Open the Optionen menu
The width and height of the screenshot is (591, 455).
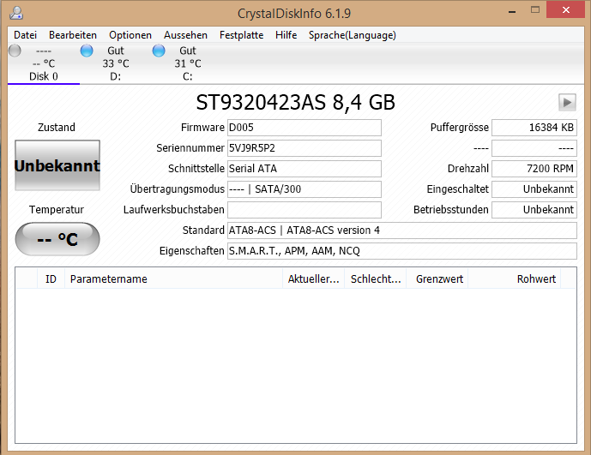[130, 35]
